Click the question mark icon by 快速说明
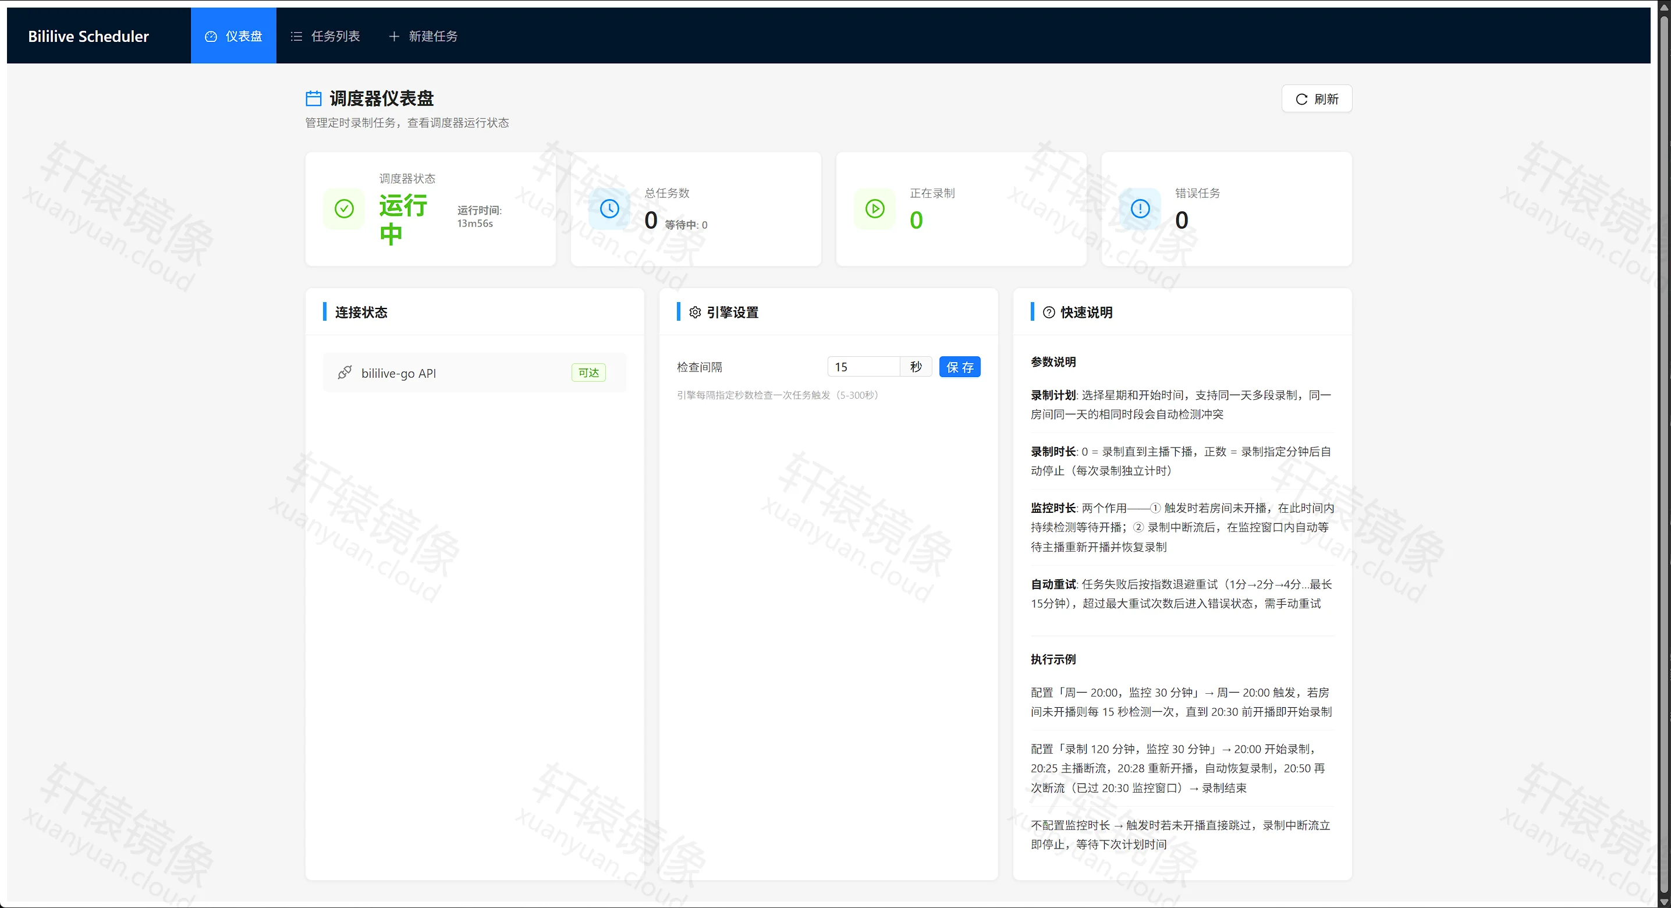 tap(1049, 313)
